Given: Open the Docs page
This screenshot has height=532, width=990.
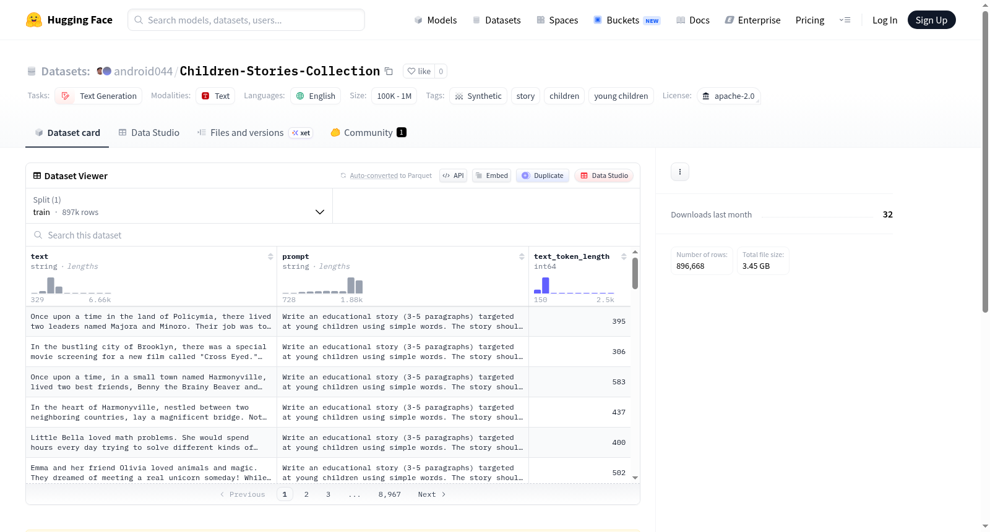Looking at the screenshot, I should click(693, 20).
